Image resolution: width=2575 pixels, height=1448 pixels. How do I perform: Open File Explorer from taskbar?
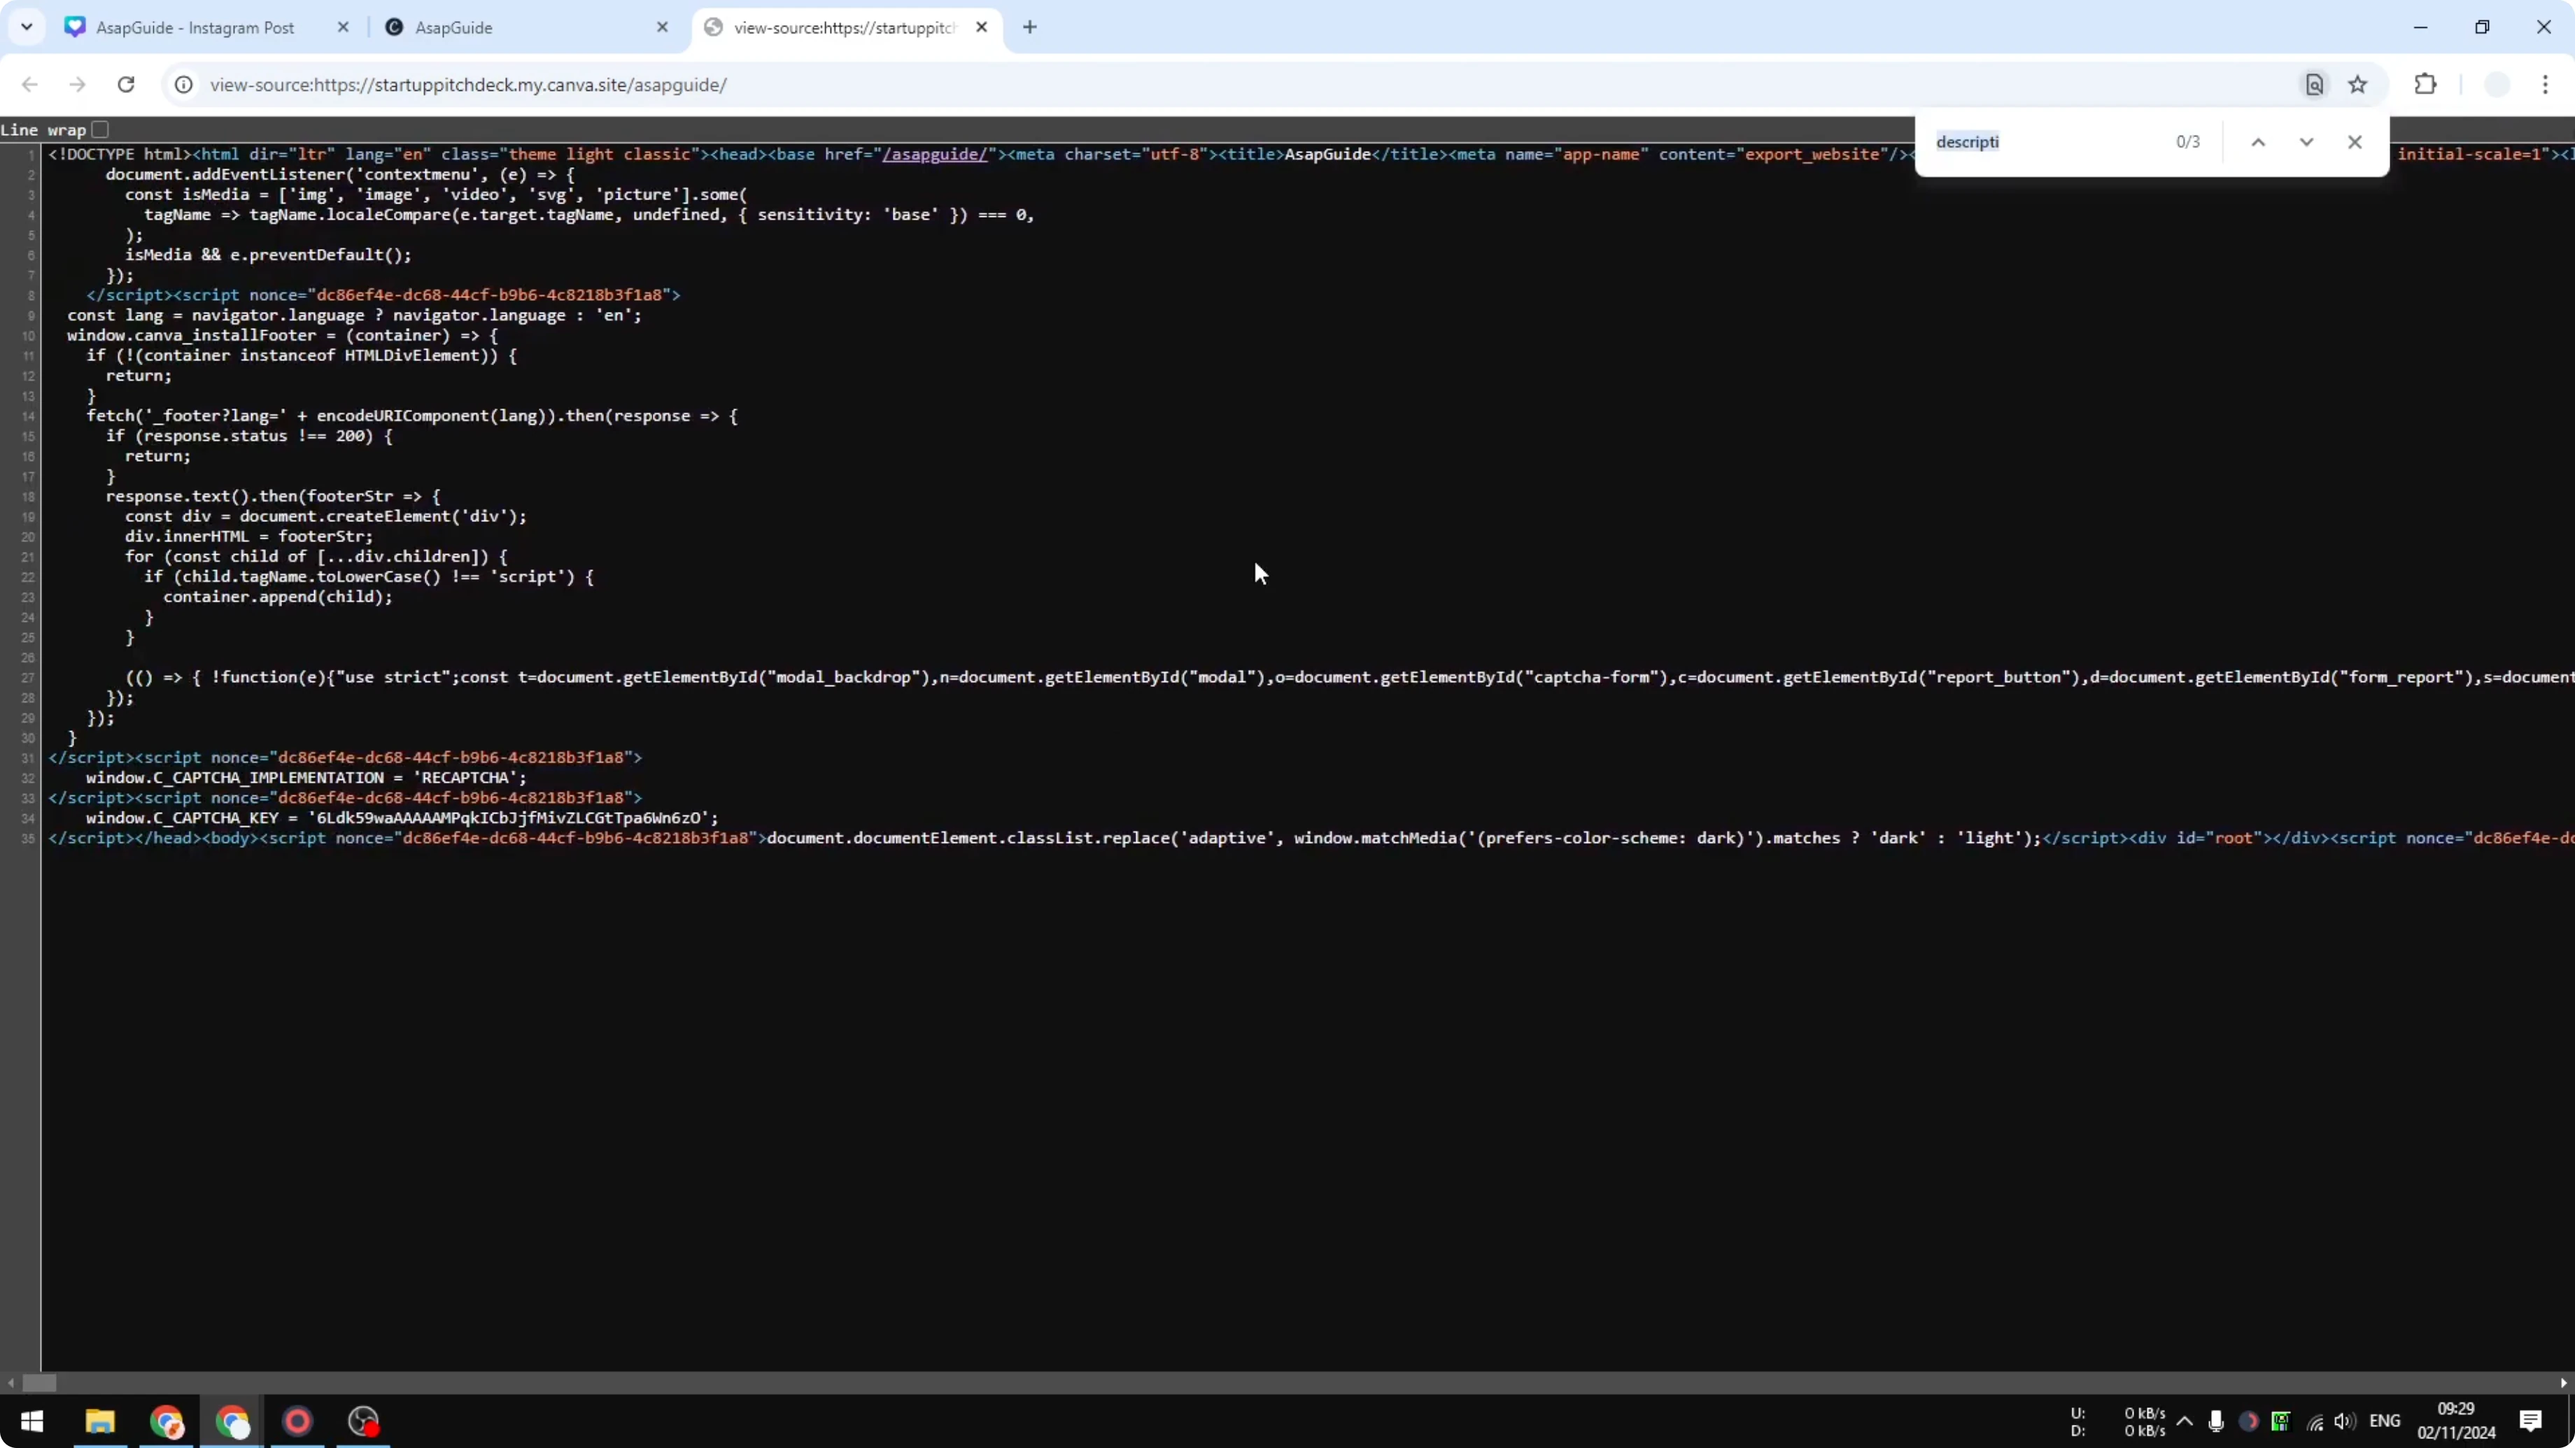[100, 1421]
